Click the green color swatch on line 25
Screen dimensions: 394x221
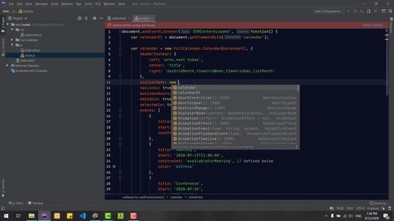click(114, 166)
